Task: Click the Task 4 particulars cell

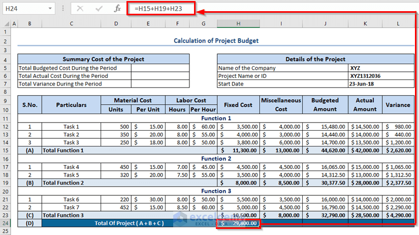Action: (x=71, y=167)
